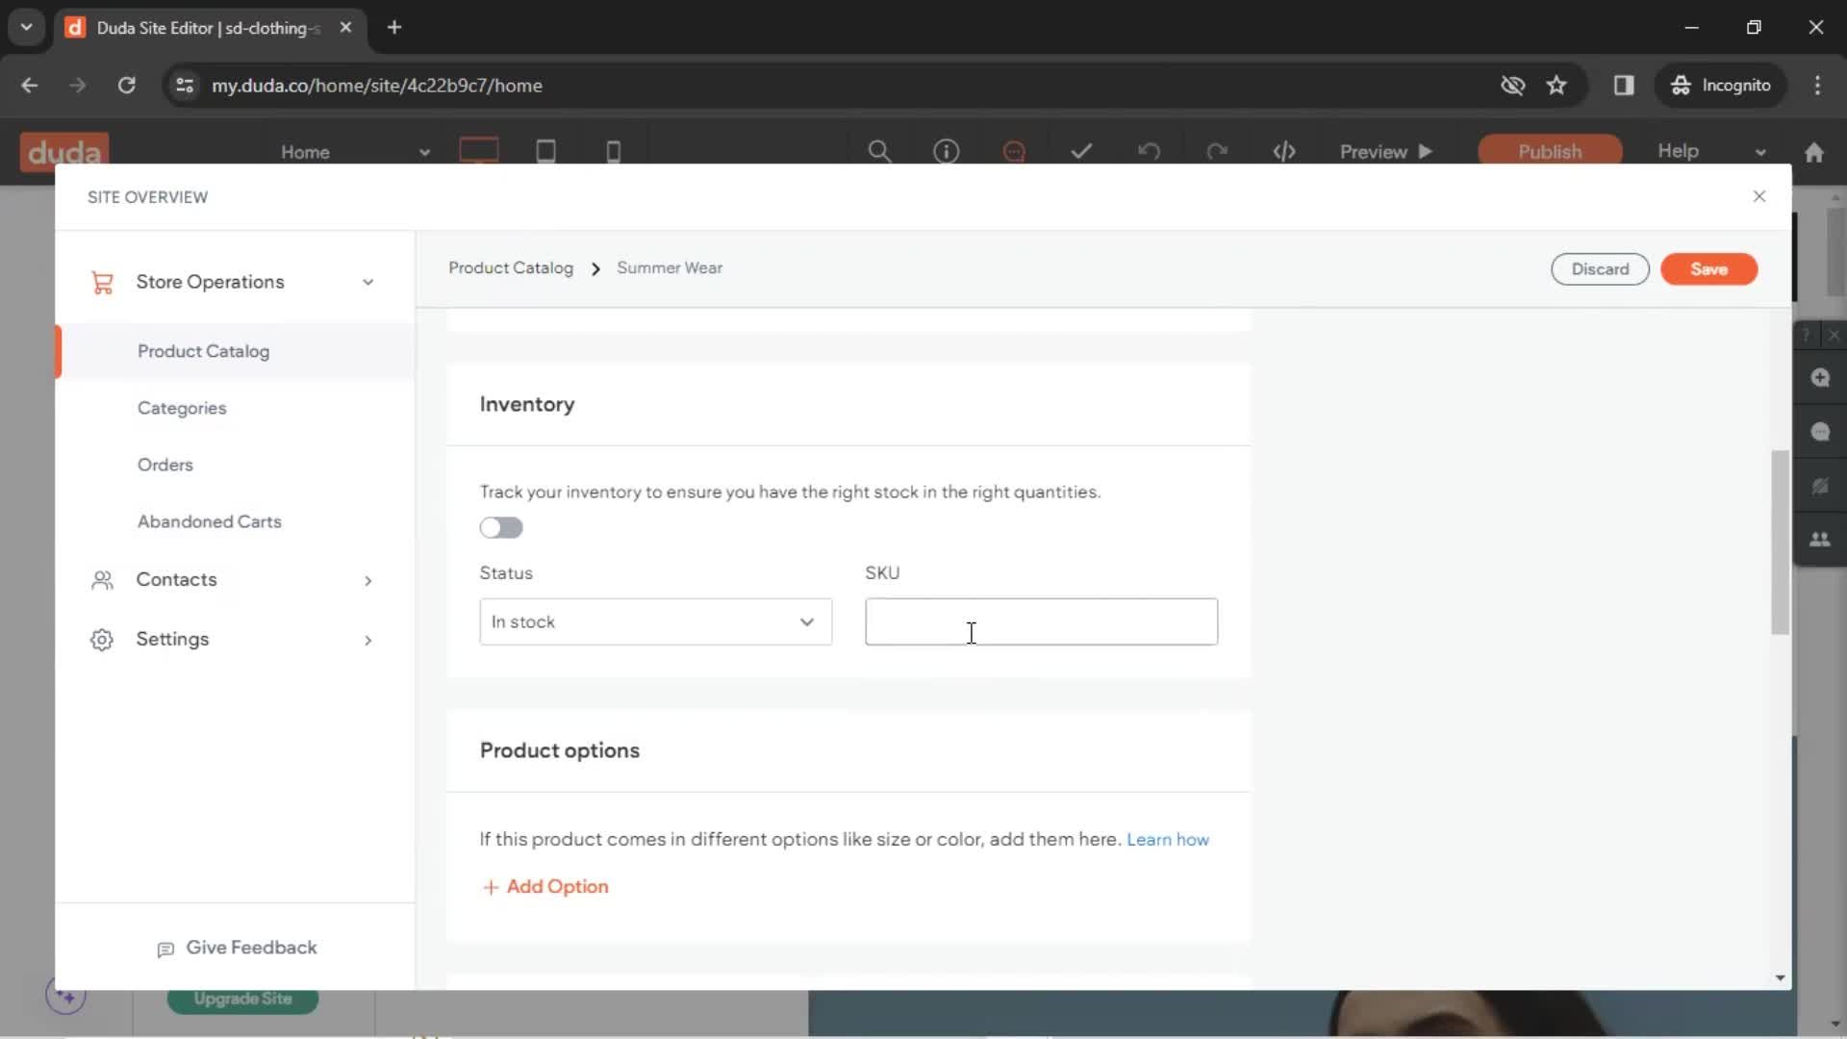1847x1039 pixels.
Task: Close the Site Overview panel
Action: (1759, 196)
